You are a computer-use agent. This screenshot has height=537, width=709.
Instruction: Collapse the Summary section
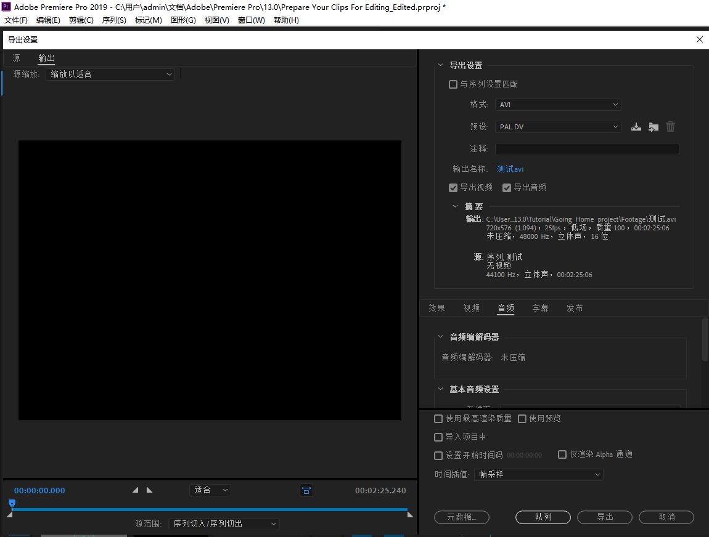point(456,206)
